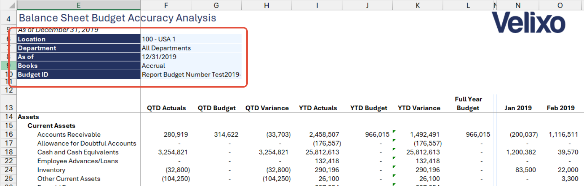The image size is (584, 186).
Task: Click the Accrual books value
Action: (153, 66)
